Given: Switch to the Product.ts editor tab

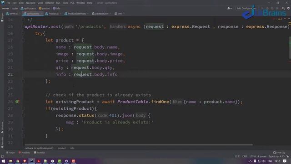Looking at the screenshot, I should pyautogui.click(x=53, y=14).
